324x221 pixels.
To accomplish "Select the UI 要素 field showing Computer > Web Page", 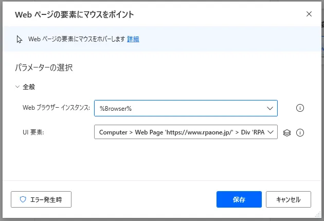I will (180, 132).
